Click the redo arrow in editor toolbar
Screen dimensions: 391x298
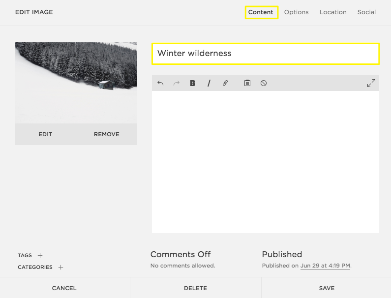coord(177,83)
